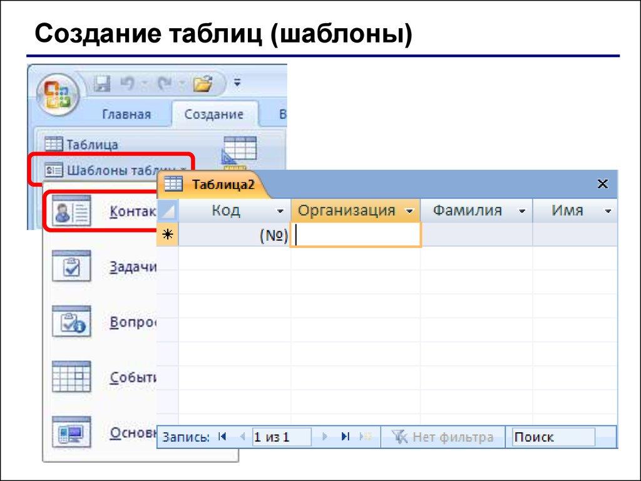Image resolution: width=641 pixels, height=481 pixels.
Task: Close the Таблица2 document window
Action: [602, 184]
